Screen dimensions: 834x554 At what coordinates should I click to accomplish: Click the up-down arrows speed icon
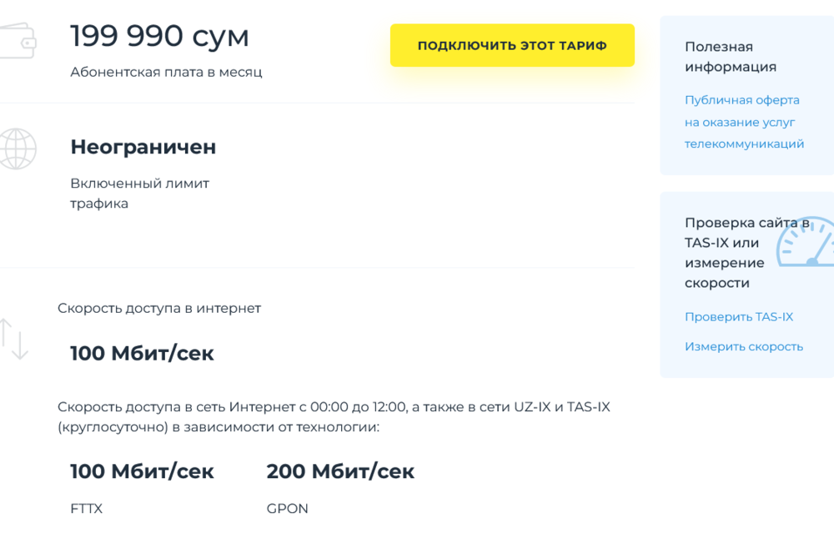click(14, 338)
